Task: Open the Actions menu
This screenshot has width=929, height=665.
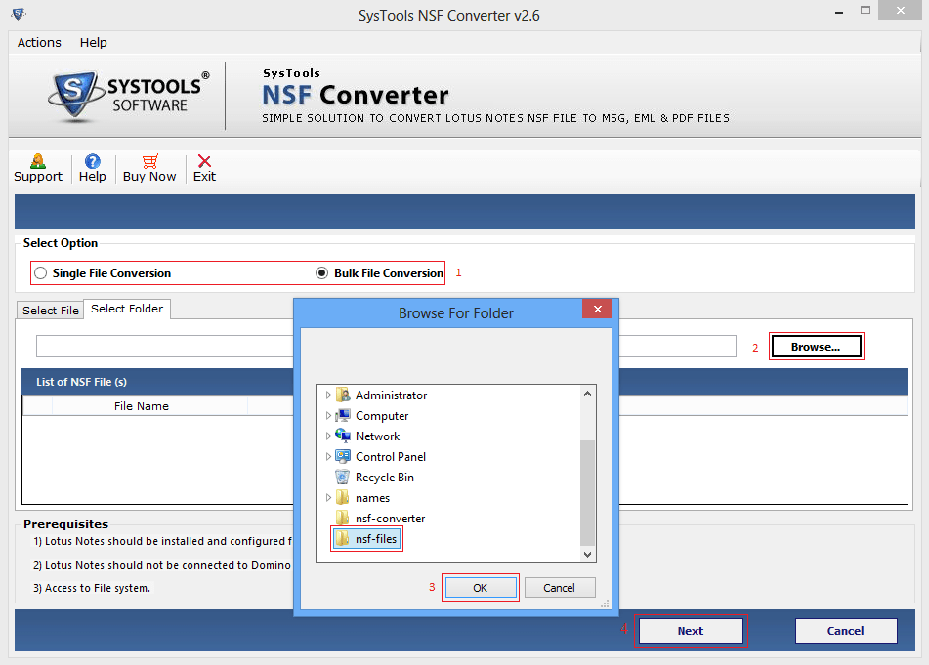Action: tap(39, 43)
